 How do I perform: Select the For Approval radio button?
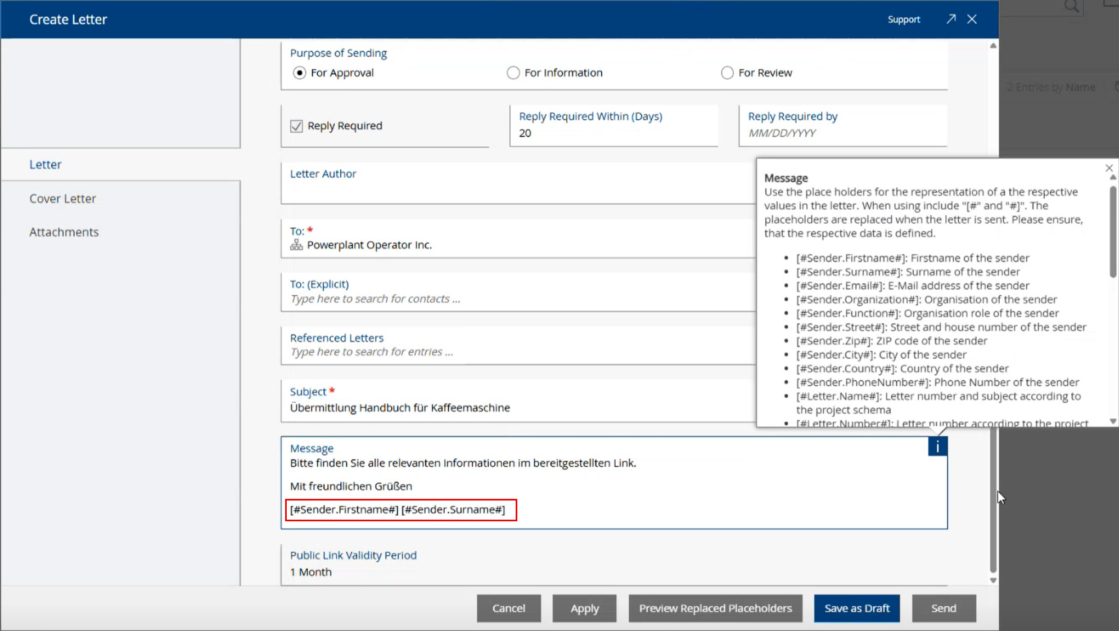(300, 73)
